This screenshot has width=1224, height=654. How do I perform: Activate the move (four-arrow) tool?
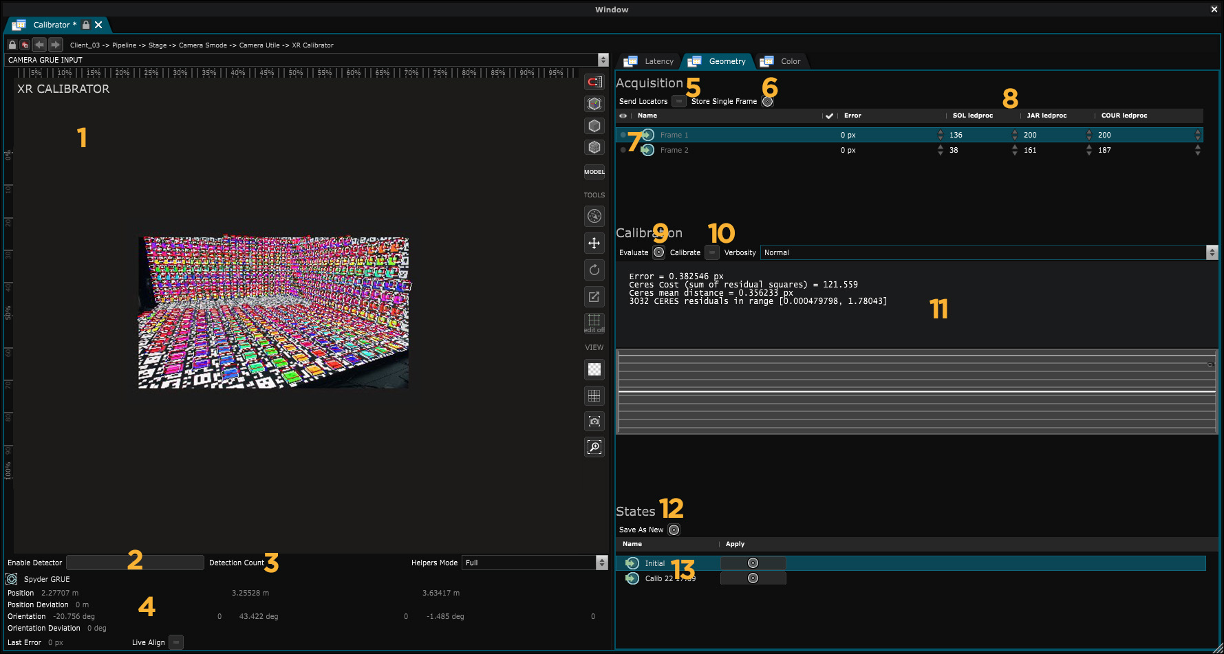point(594,243)
